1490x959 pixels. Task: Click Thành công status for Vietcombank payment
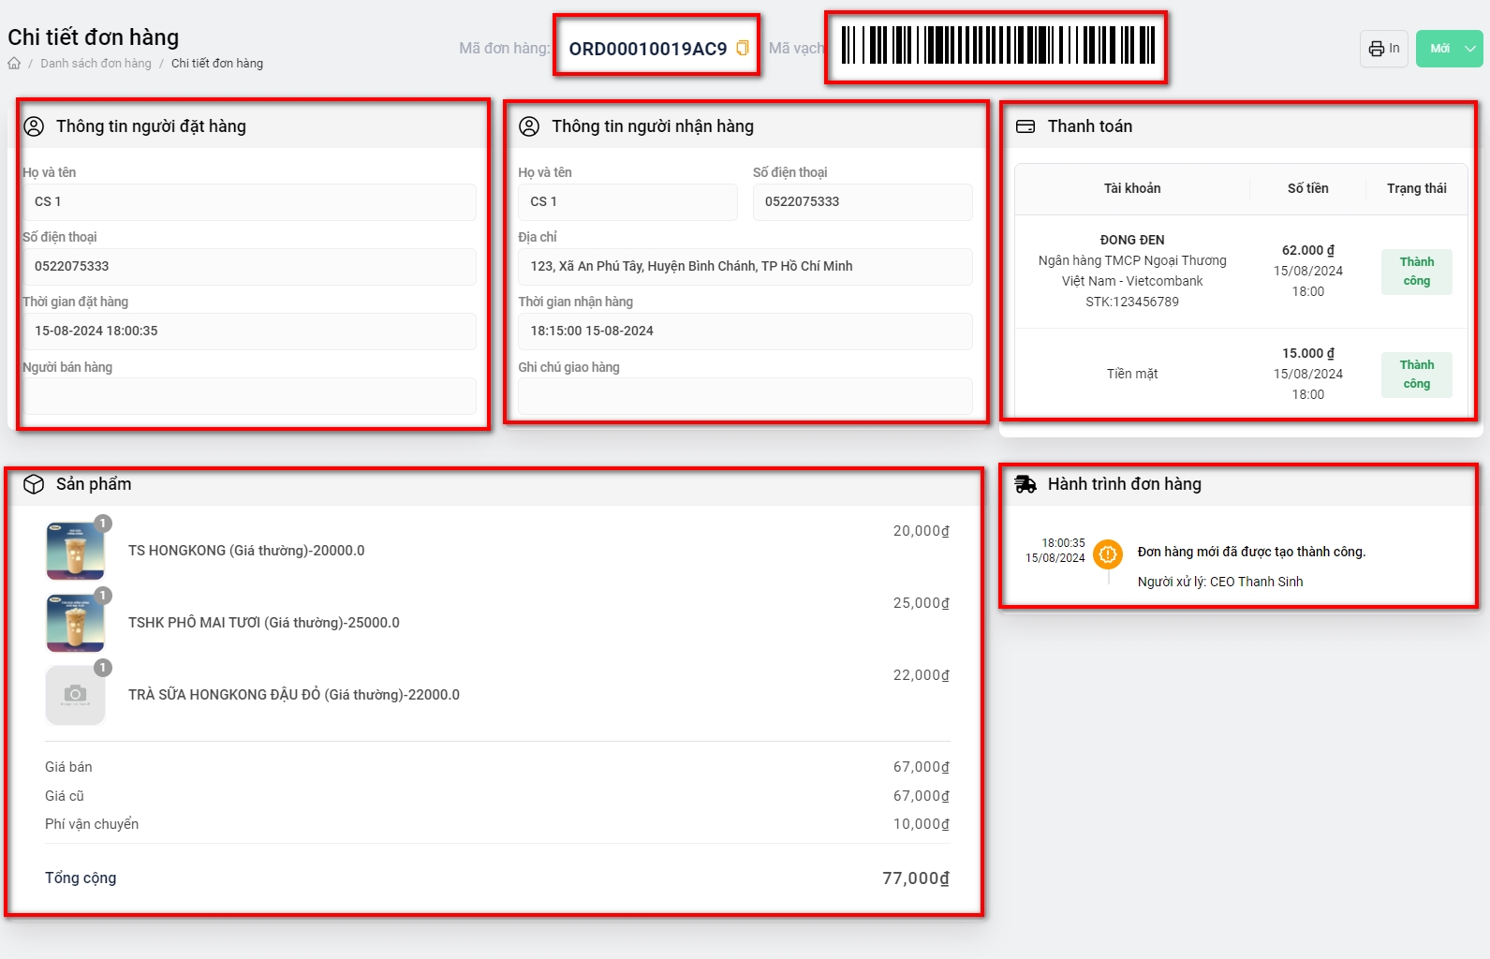pyautogui.click(x=1416, y=272)
